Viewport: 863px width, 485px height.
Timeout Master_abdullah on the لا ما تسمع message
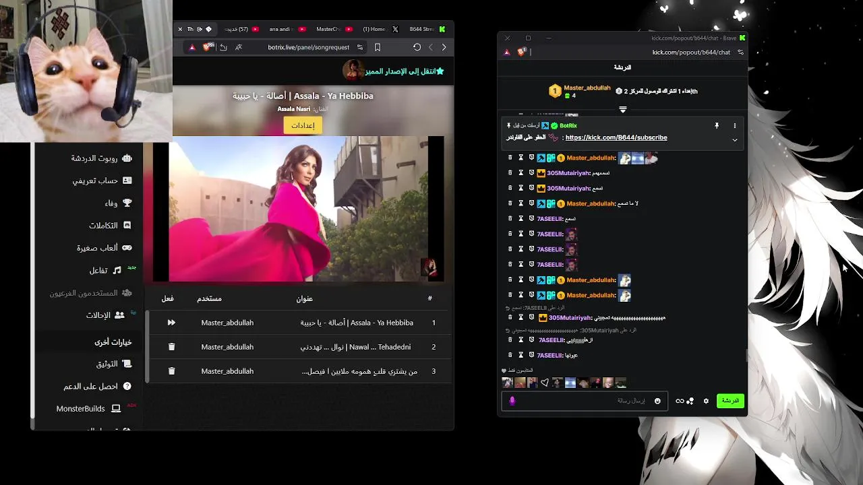coord(520,203)
